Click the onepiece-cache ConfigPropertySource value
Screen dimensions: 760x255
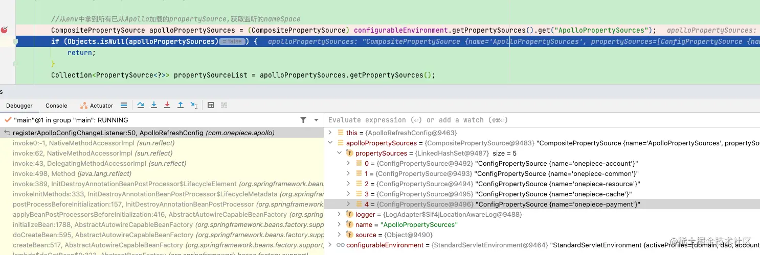(x=553, y=194)
